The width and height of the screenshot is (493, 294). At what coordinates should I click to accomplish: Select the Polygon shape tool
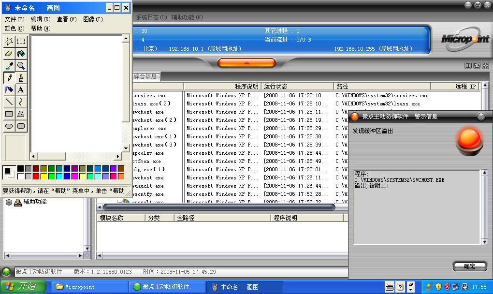click(x=21, y=114)
